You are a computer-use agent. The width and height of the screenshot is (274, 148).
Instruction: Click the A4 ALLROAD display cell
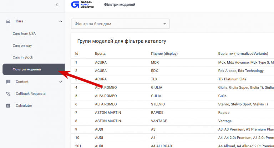162,146
